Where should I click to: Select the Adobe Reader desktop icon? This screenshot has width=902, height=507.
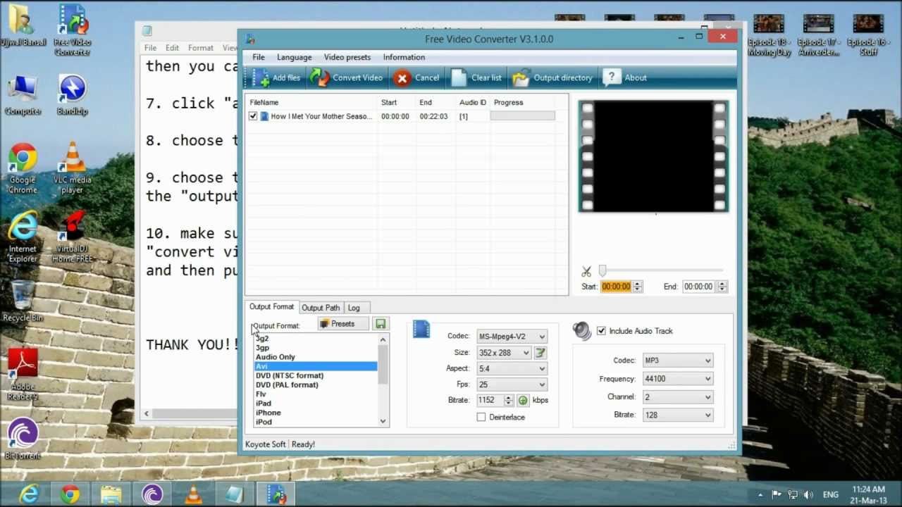(x=23, y=375)
